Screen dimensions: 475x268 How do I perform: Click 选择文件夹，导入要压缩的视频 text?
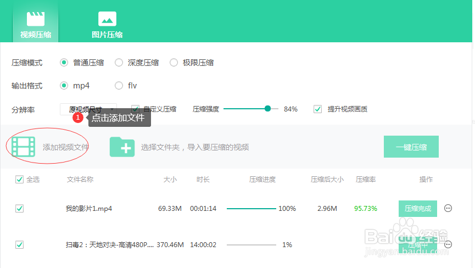click(x=195, y=147)
